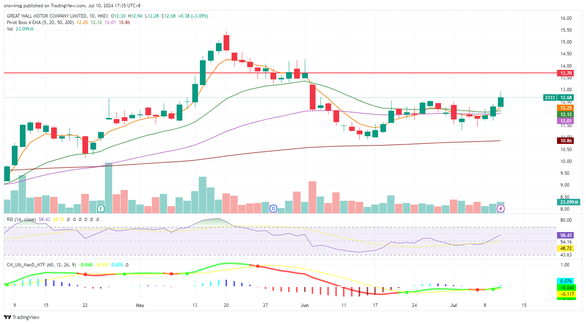Viewport: 586px width, 324px height.
Task: Click the yellow -0.117 MACD signal axis label
Action: point(566,294)
